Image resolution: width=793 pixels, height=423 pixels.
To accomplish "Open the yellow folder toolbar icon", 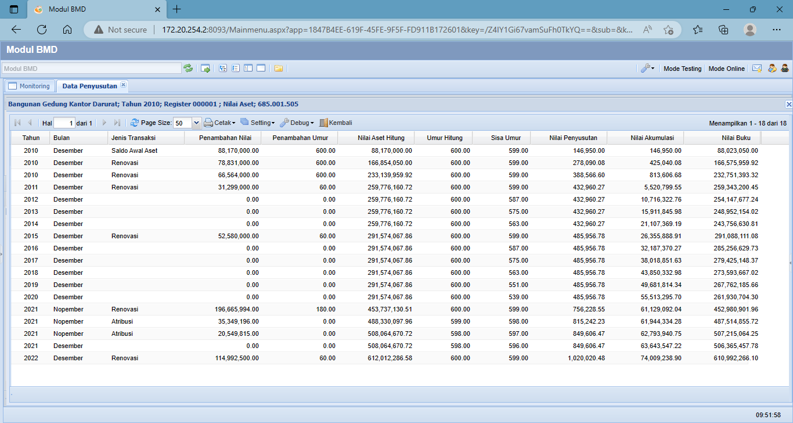I will coord(279,68).
